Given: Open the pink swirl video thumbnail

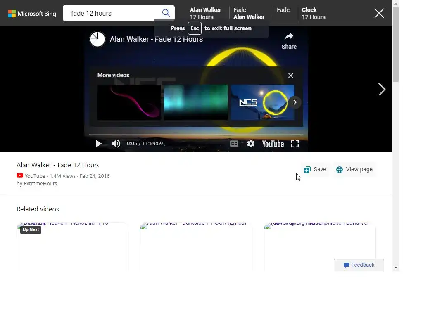Looking at the screenshot, I should pos(129,102).
